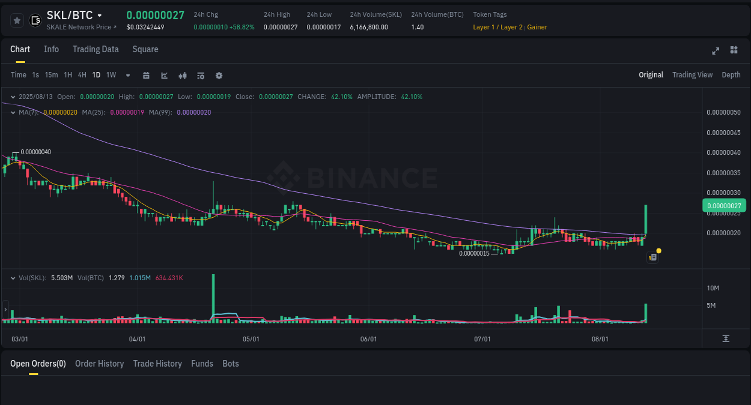The image size is (751, 405).
Task: Click the orders marker icon on the chart
Action: (x=653, y=257)
